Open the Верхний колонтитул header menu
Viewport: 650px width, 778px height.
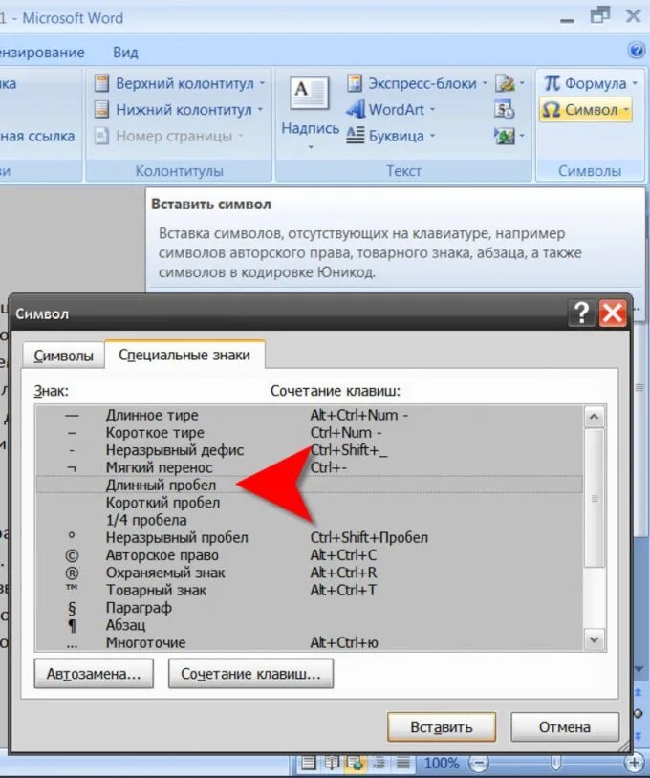coord(180,83)
